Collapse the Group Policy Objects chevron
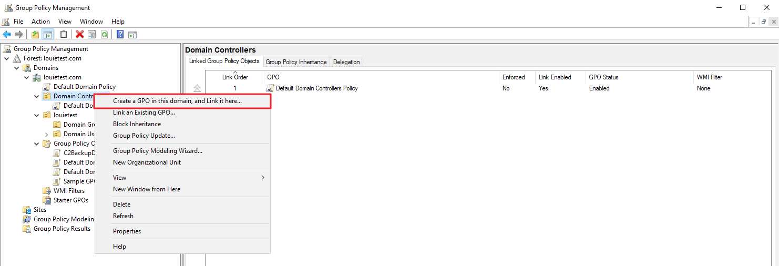Viewport: 779px width, 266px height. 37,144
